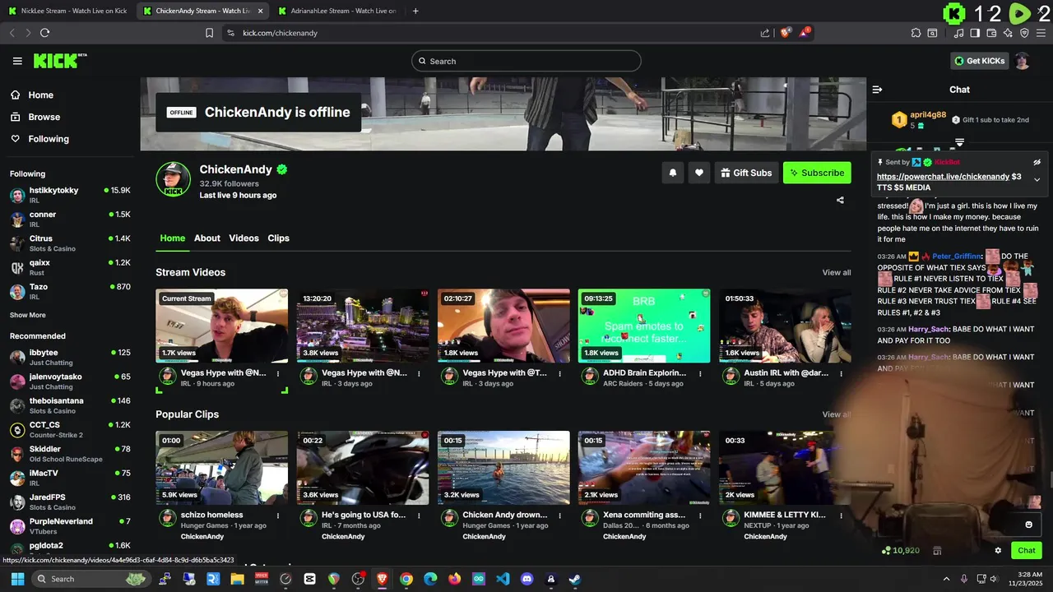Select the Home channel tab
The image size is (1053, 592).
[172, 238]
